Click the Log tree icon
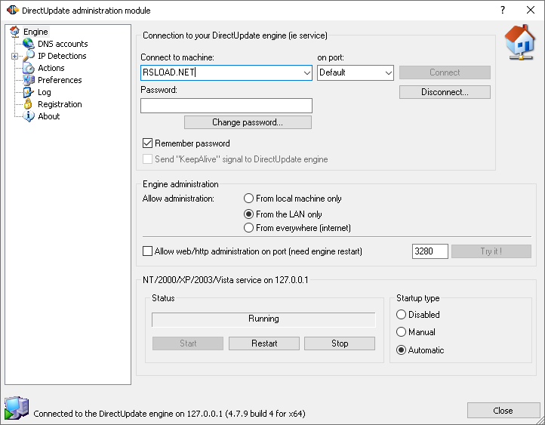Viewport: 545px width, 425px height. pos(29,92)
